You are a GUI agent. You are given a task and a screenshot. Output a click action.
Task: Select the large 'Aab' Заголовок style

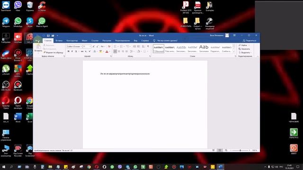click(204, 49)
